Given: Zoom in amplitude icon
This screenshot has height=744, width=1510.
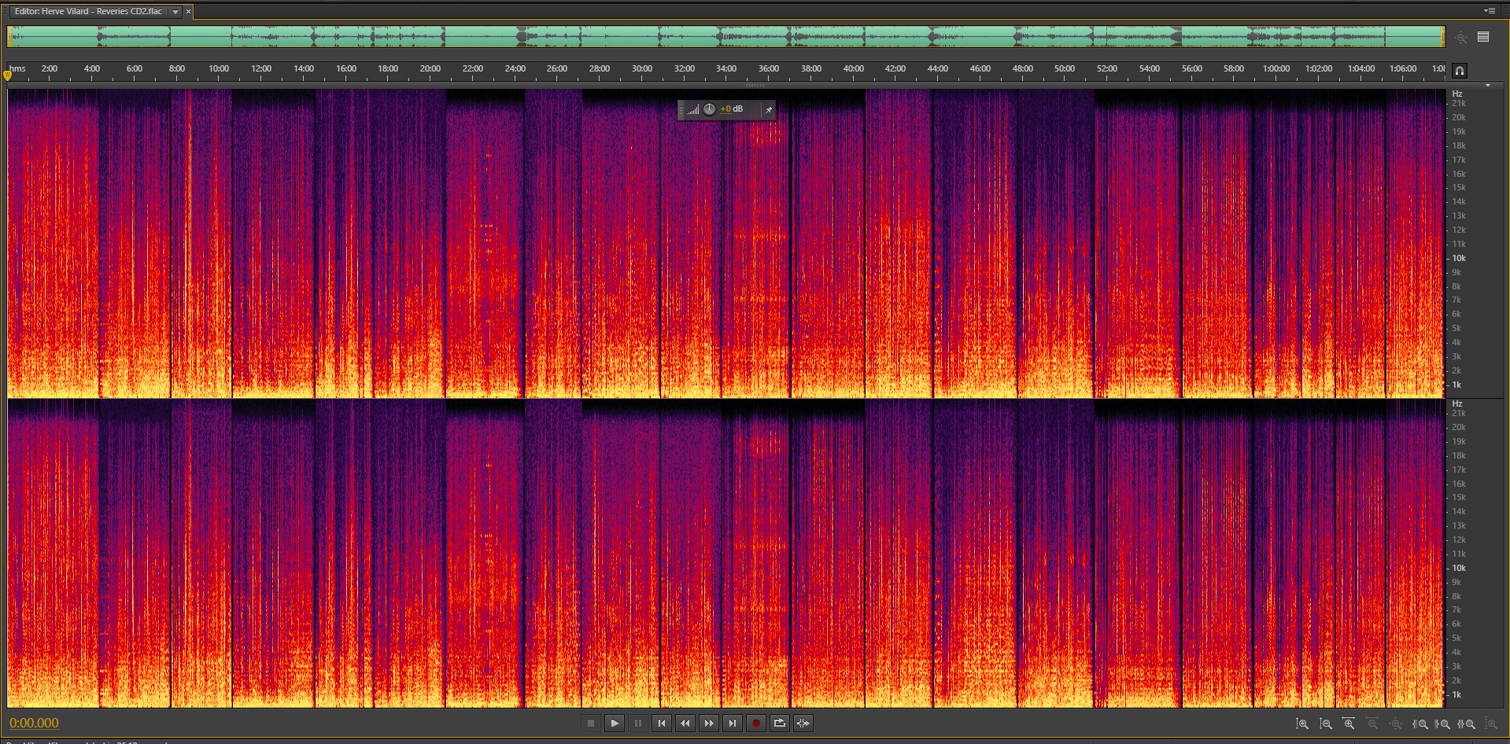Looking at the screenshot, I should [x=1302, y=724].
